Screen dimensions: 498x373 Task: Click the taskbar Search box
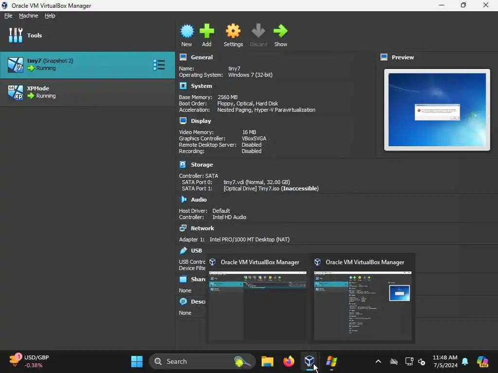click(x=202, y=361)
